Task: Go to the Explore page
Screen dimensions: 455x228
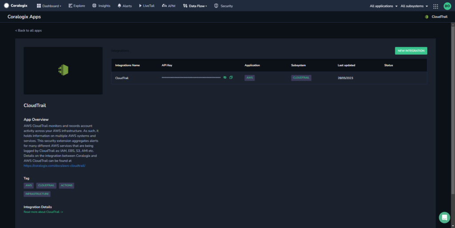Action: 76,6
